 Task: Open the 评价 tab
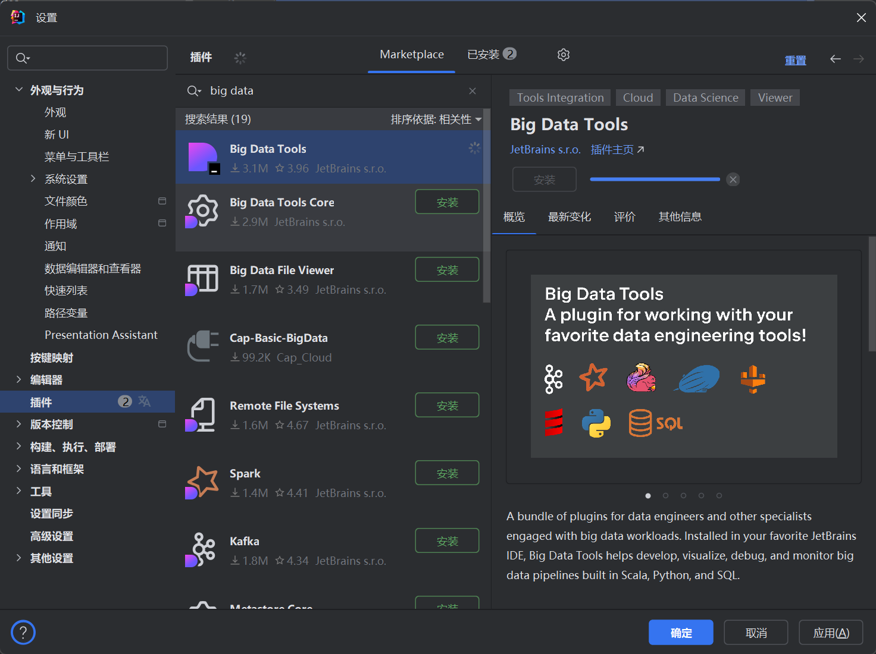tap(625, 217)
